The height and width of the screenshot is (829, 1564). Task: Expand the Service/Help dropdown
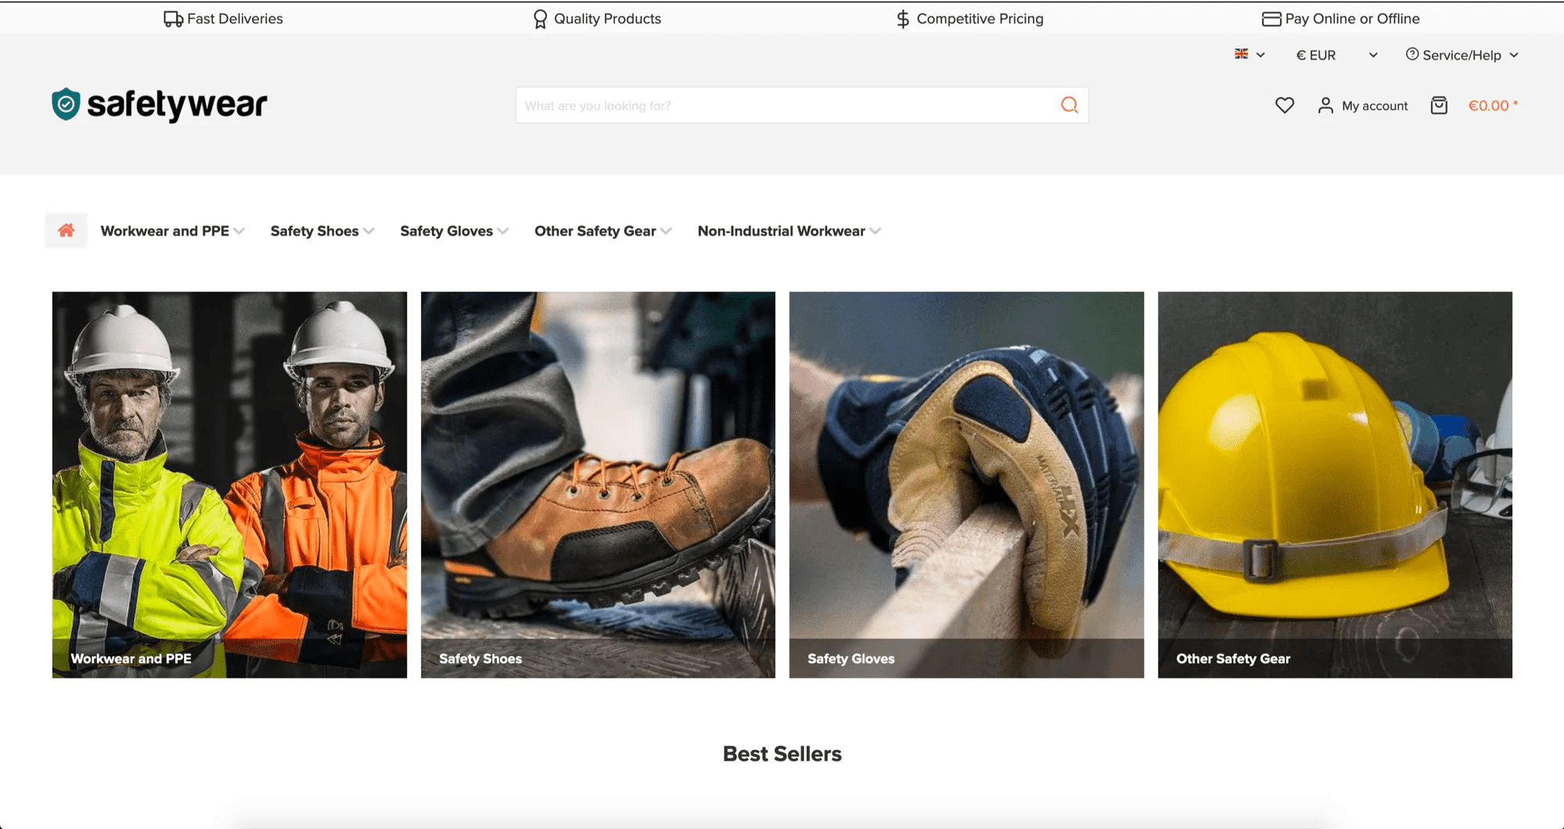[1462, 55]
